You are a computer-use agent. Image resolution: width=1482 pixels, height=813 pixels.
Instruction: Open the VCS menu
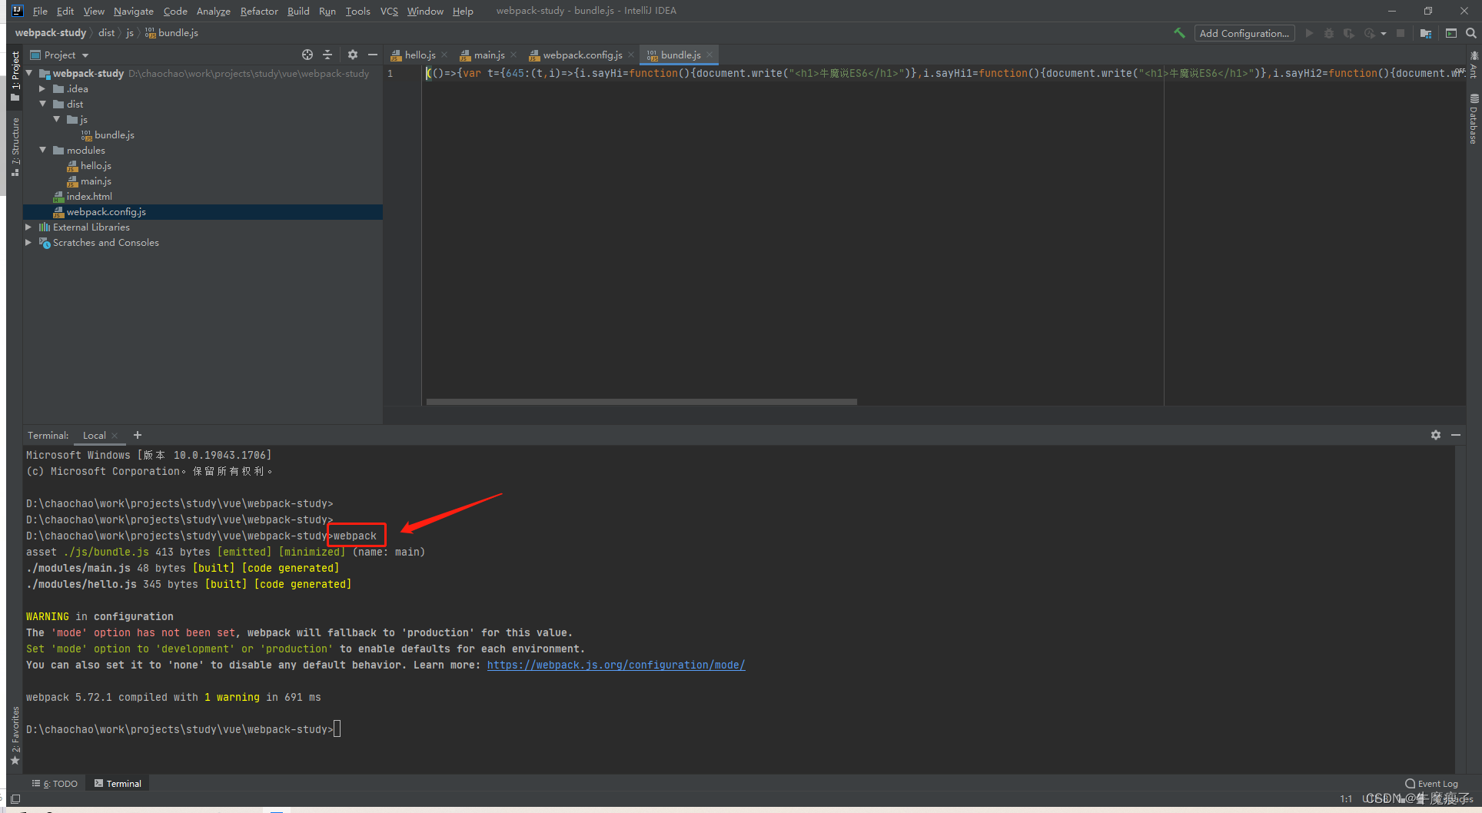389,11
